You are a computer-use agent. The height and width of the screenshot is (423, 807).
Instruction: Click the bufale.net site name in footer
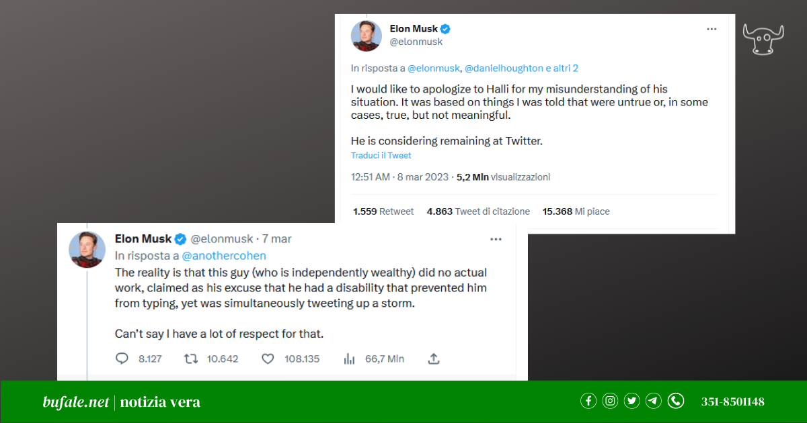(x=75, y=402)
